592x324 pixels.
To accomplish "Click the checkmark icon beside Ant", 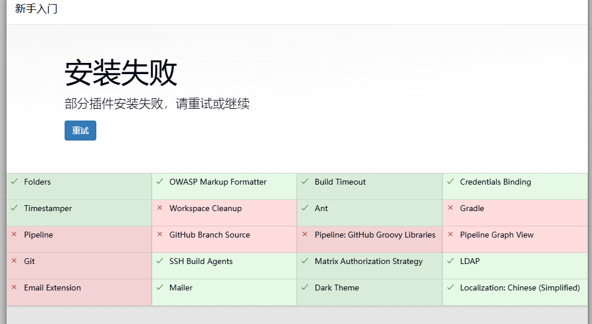I will tap(305, 208).
